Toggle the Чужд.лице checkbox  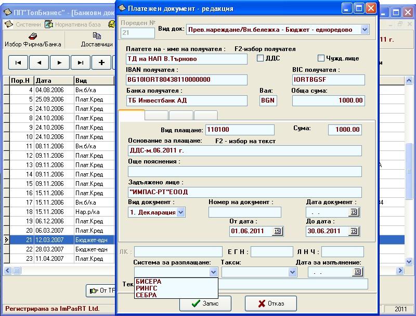point(321,58)
